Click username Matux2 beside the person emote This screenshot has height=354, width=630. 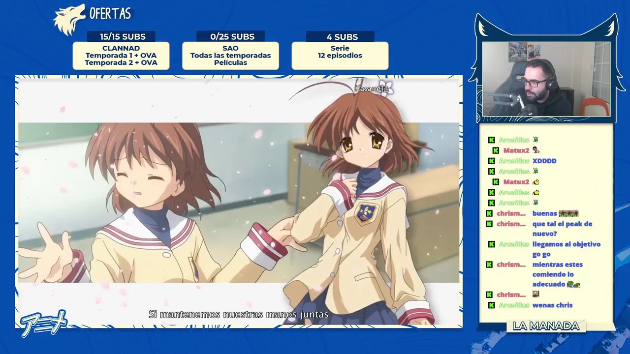[x=516, y=150]
